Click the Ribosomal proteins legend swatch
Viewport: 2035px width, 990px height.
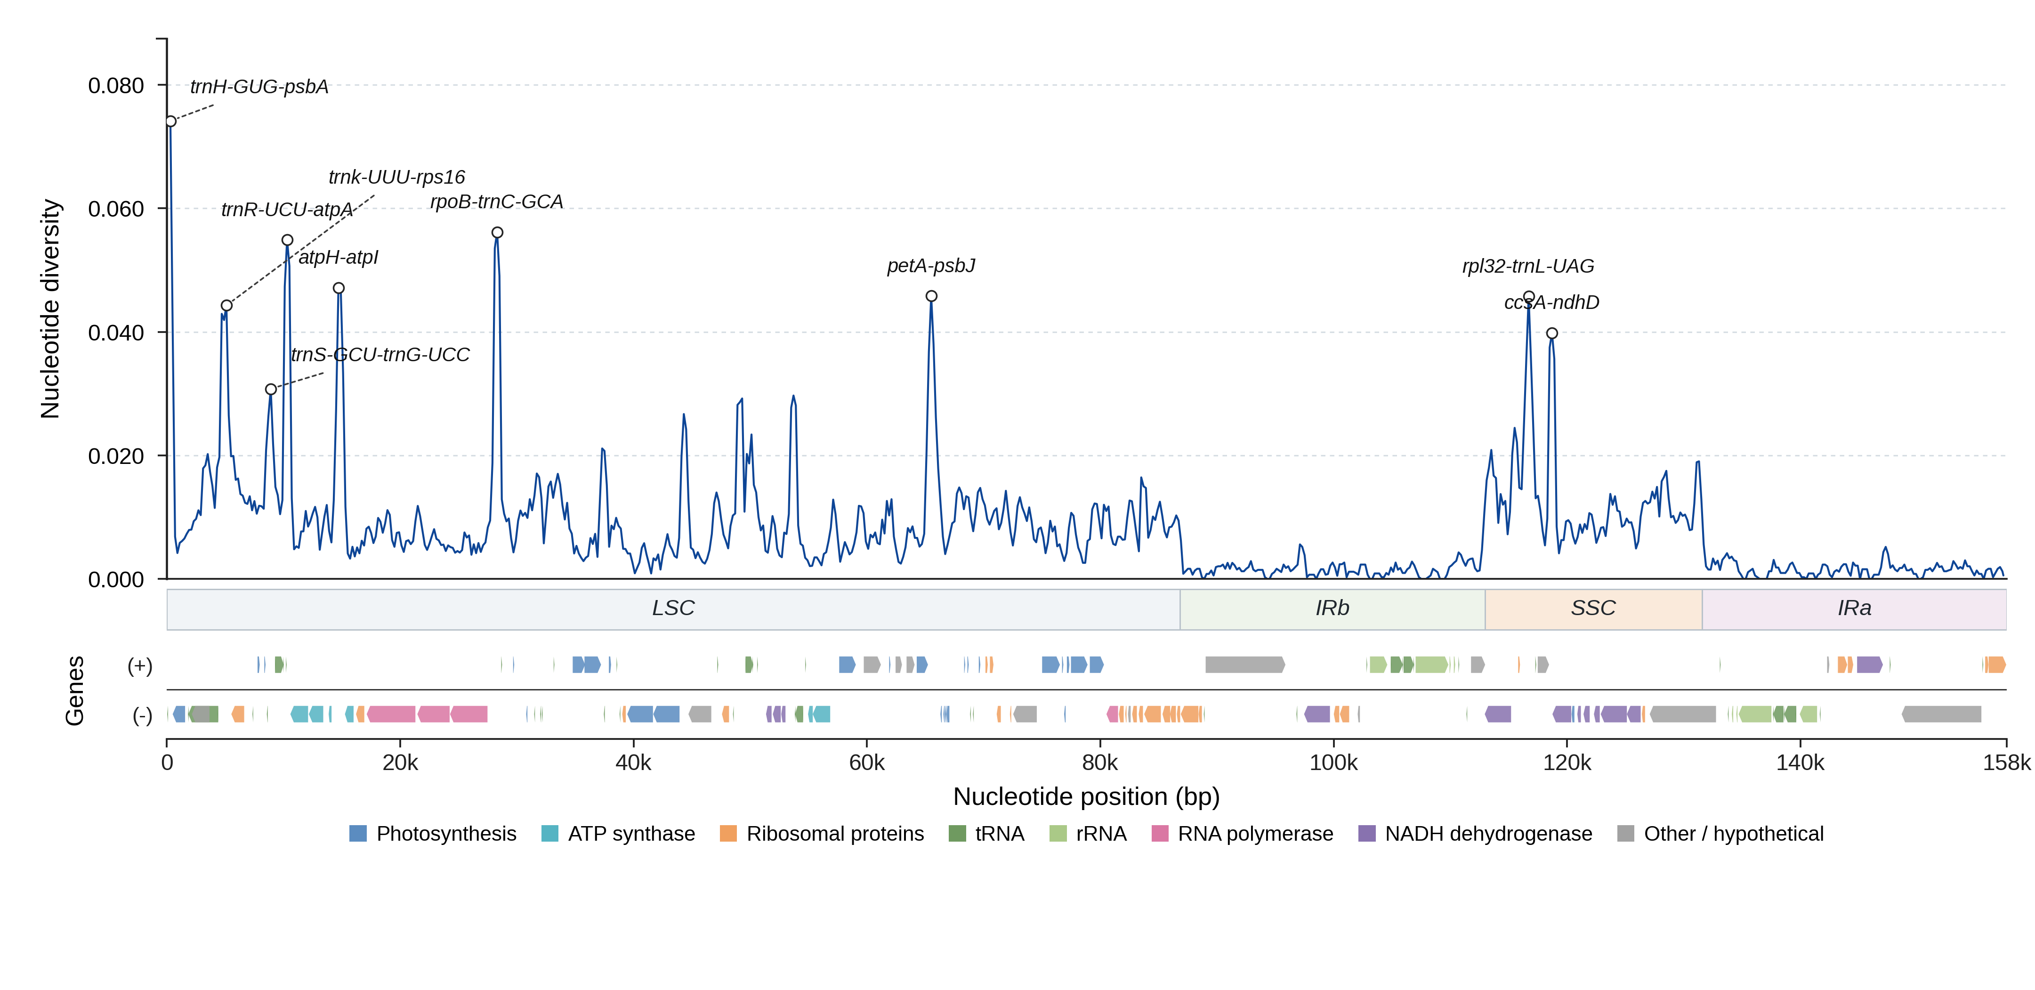click(x=728, y=834)
